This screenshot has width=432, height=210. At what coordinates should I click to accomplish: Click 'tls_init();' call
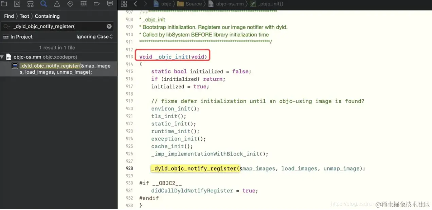pos(169,116)
